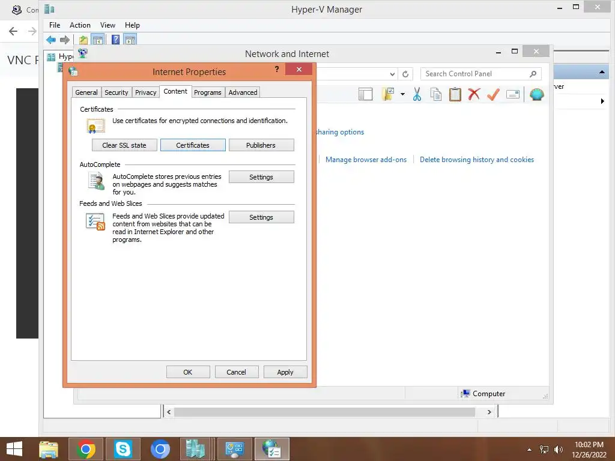Viewport: 615px width, 461px height.
Task: Click OK in Internet Properties
Action: tap(188, 372)
